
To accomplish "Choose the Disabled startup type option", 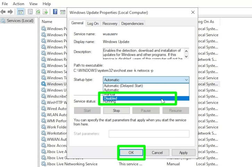I will click(x=146, y=98).
